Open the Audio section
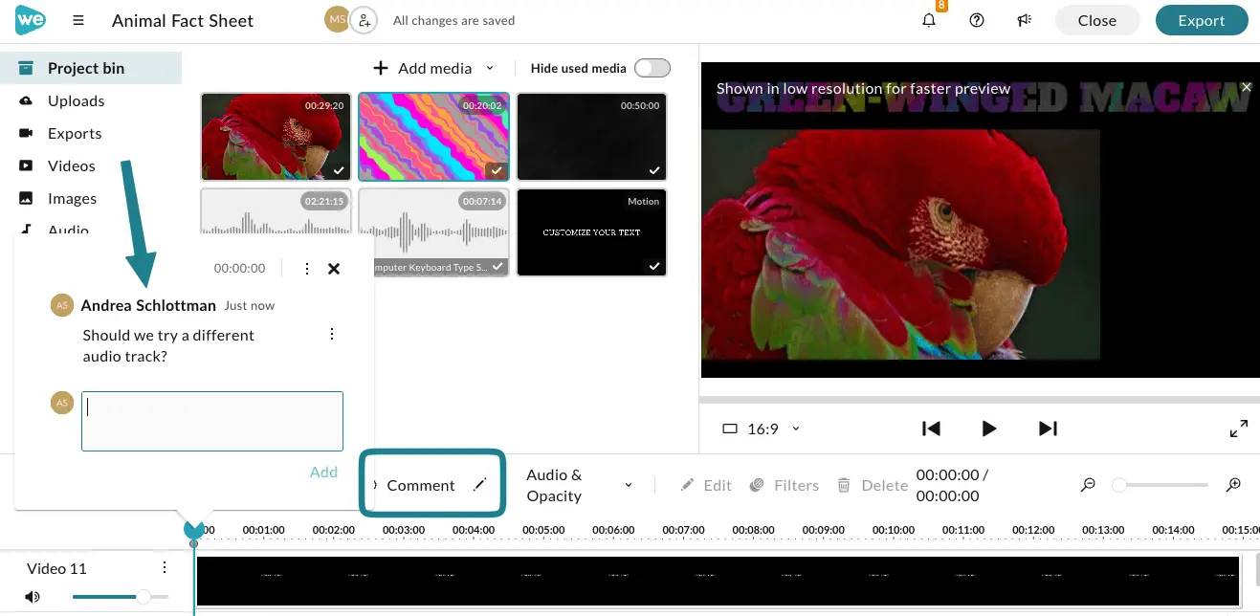 tap(68, 230)
